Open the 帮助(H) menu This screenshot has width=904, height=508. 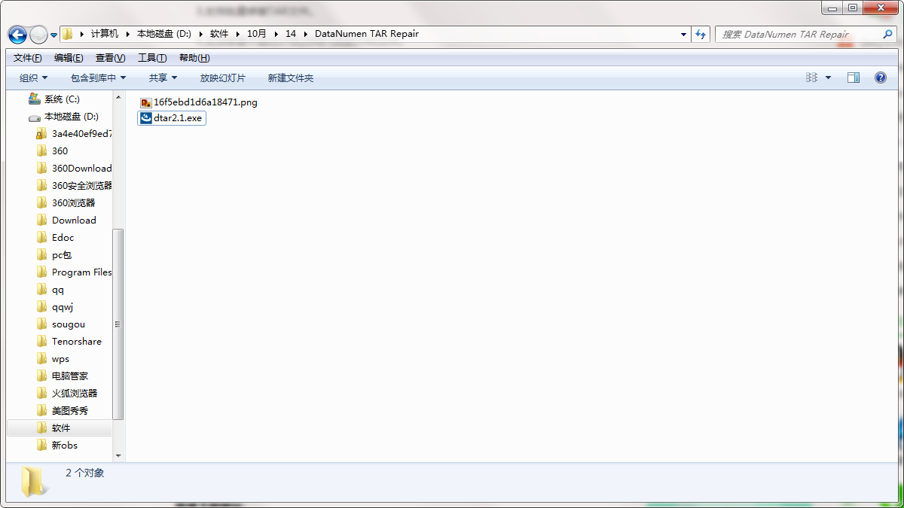(194, 58)
